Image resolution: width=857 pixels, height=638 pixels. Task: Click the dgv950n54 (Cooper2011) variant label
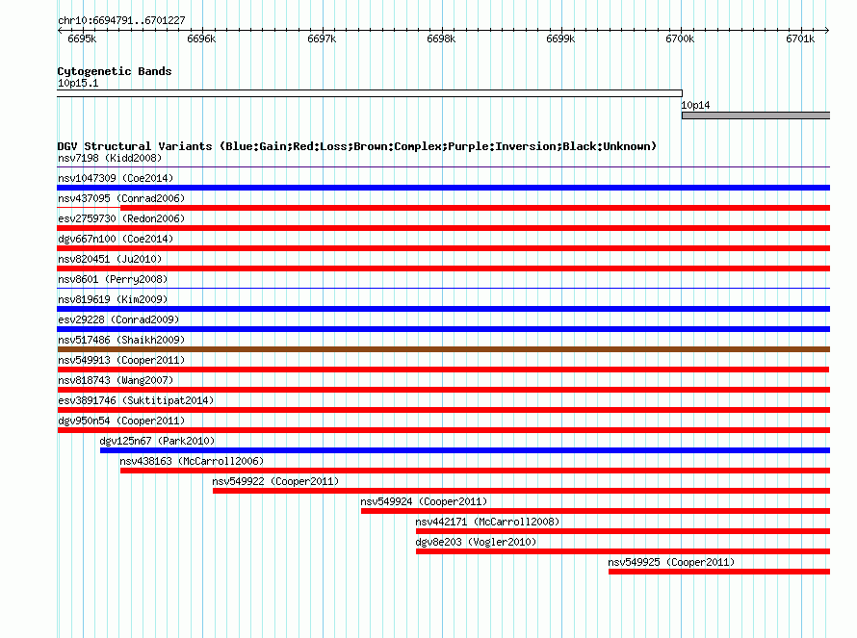[121, 421]
